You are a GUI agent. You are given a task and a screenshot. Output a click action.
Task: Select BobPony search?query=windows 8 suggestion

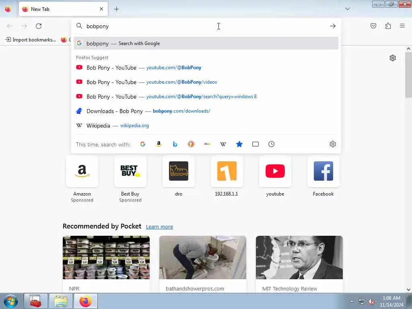coord(206,97)
